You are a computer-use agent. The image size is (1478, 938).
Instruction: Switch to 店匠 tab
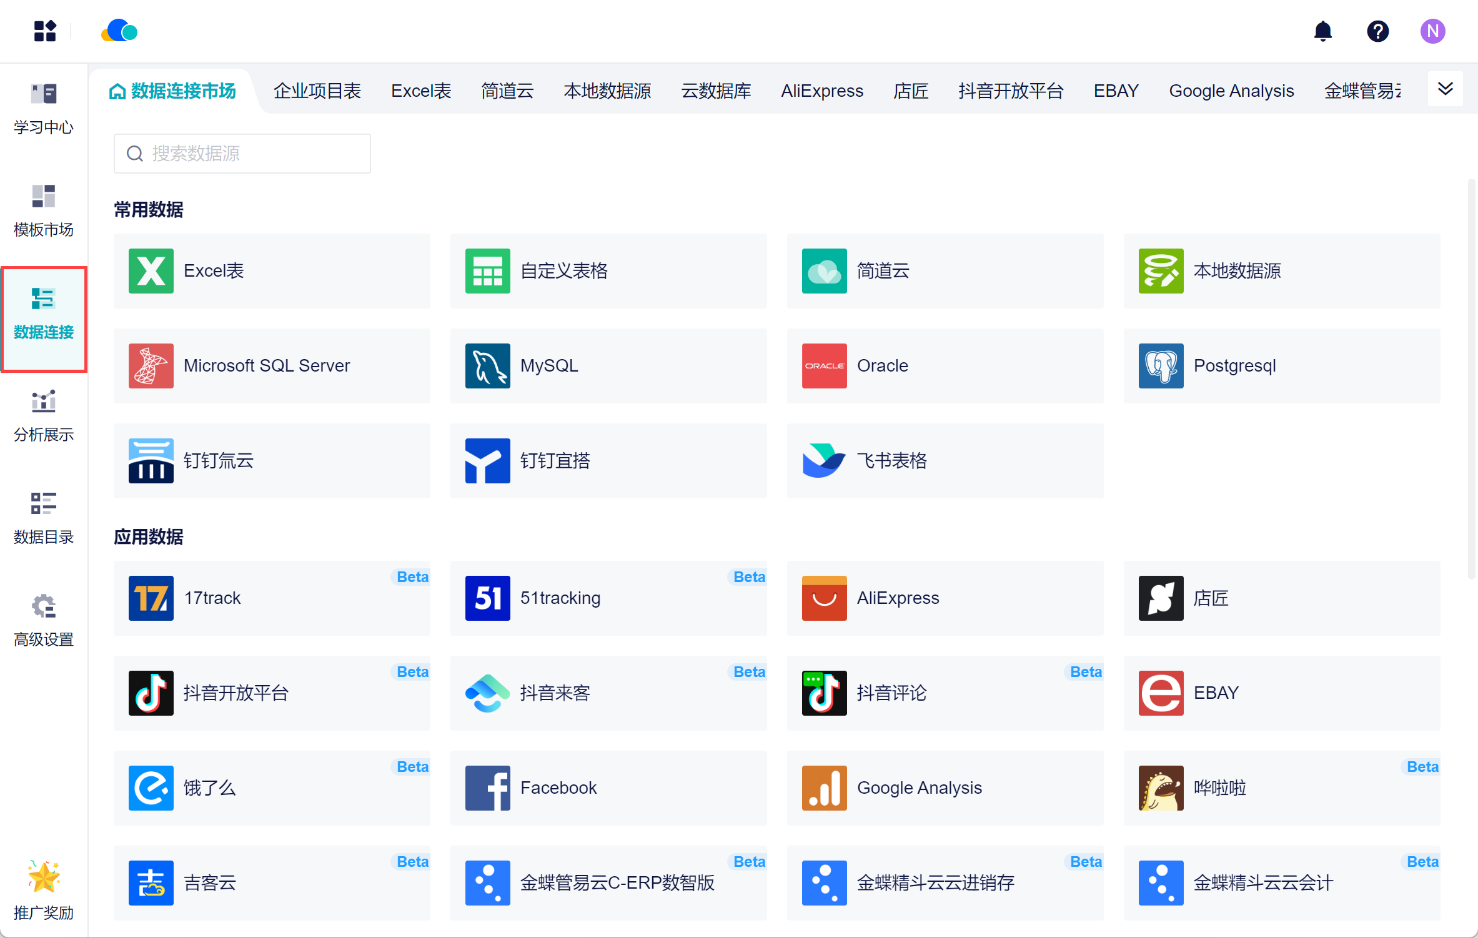click(911, 91)
